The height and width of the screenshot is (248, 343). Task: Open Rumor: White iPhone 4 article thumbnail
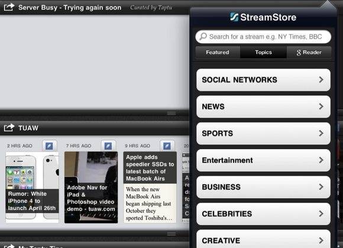[x=32, y=188]
